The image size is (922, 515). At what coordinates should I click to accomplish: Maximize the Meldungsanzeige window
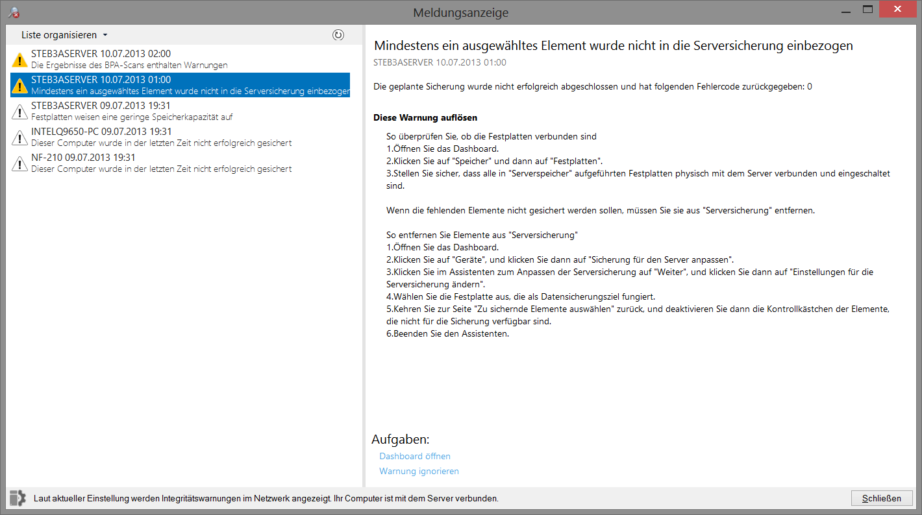tap(867, 9)
